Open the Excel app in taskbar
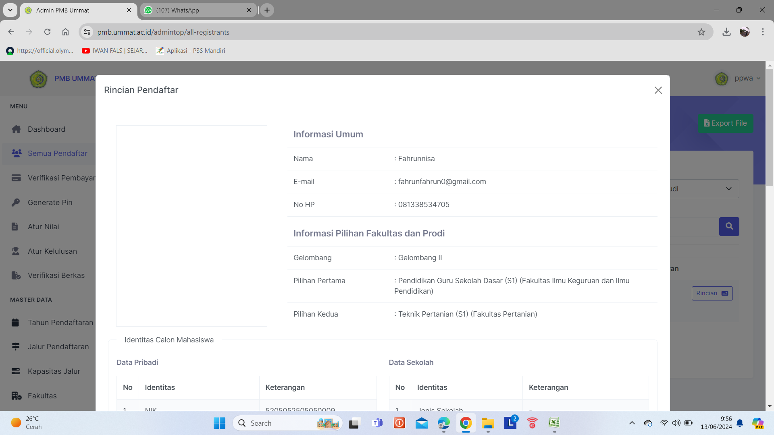 point(554,423)
